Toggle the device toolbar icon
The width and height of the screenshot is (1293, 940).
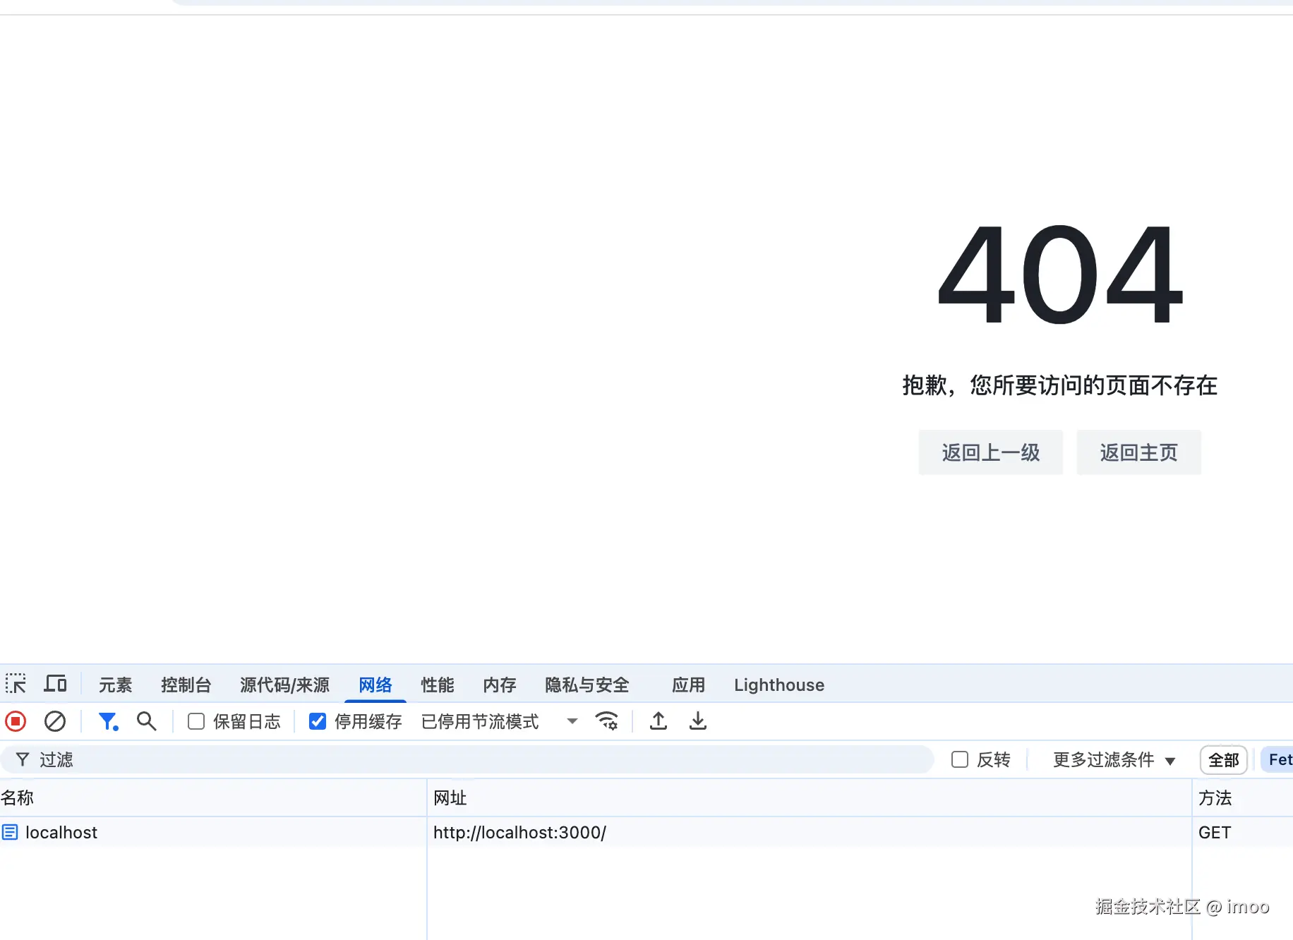click(x=55, y=684)
